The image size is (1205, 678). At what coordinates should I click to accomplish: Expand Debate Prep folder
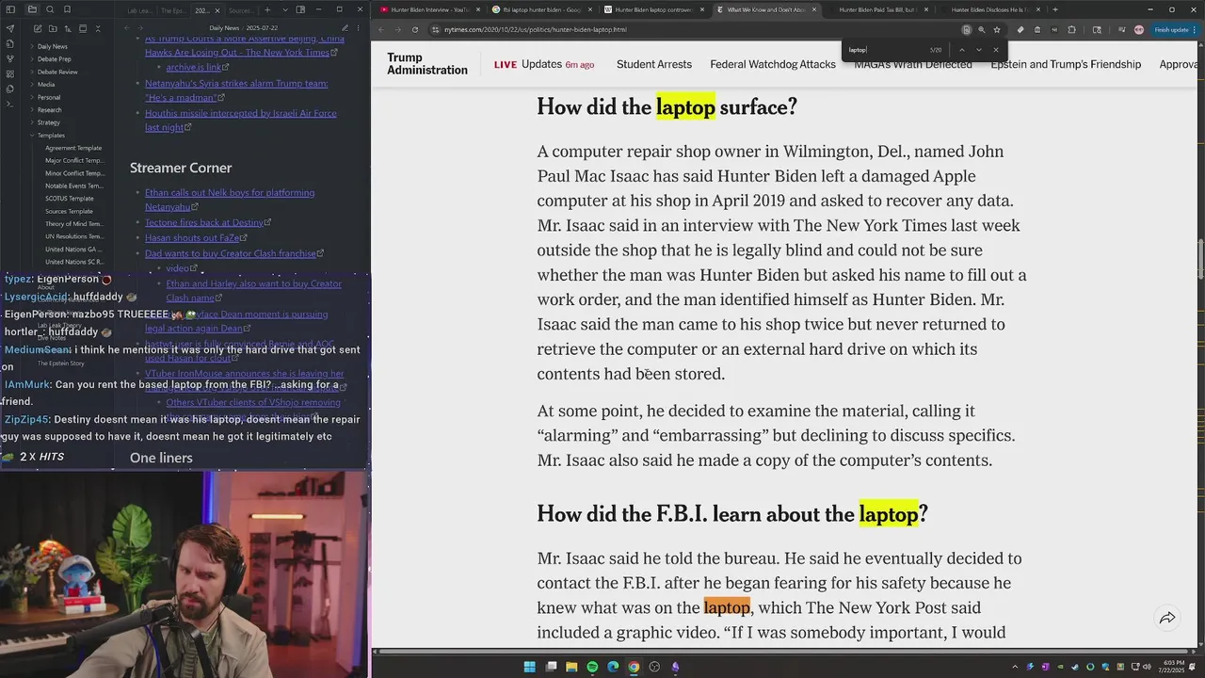tap(54, 59)
